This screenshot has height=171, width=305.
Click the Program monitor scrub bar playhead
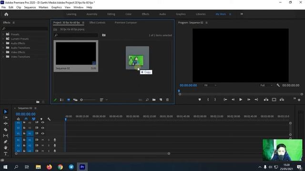[179, 91]
